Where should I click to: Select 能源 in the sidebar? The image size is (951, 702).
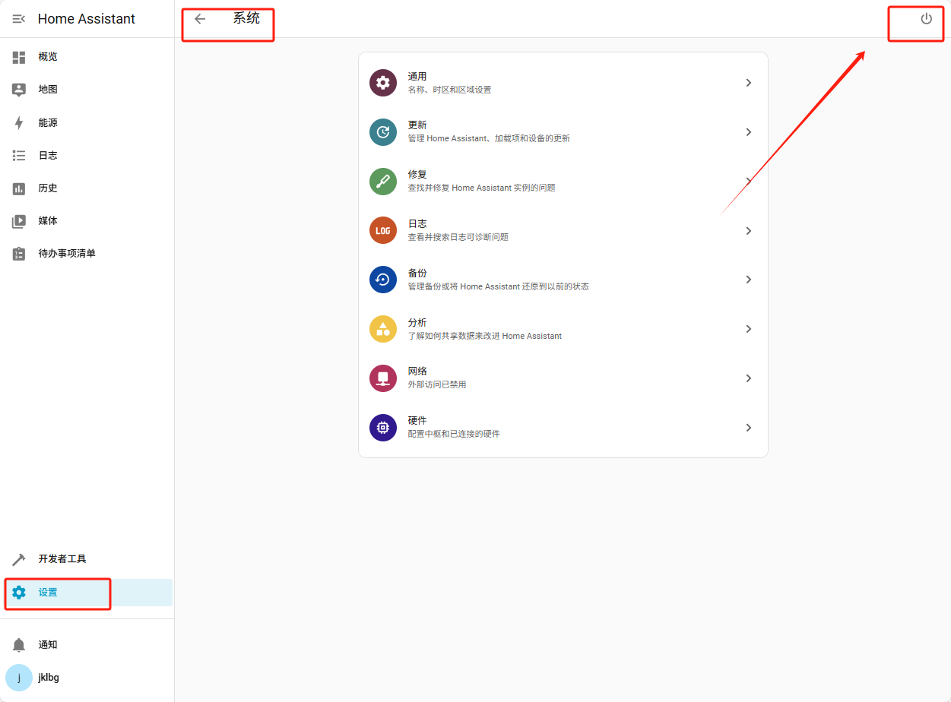coord(87,123)
